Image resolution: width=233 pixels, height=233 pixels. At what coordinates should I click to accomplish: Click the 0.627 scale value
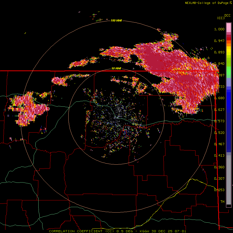[219, 110]
